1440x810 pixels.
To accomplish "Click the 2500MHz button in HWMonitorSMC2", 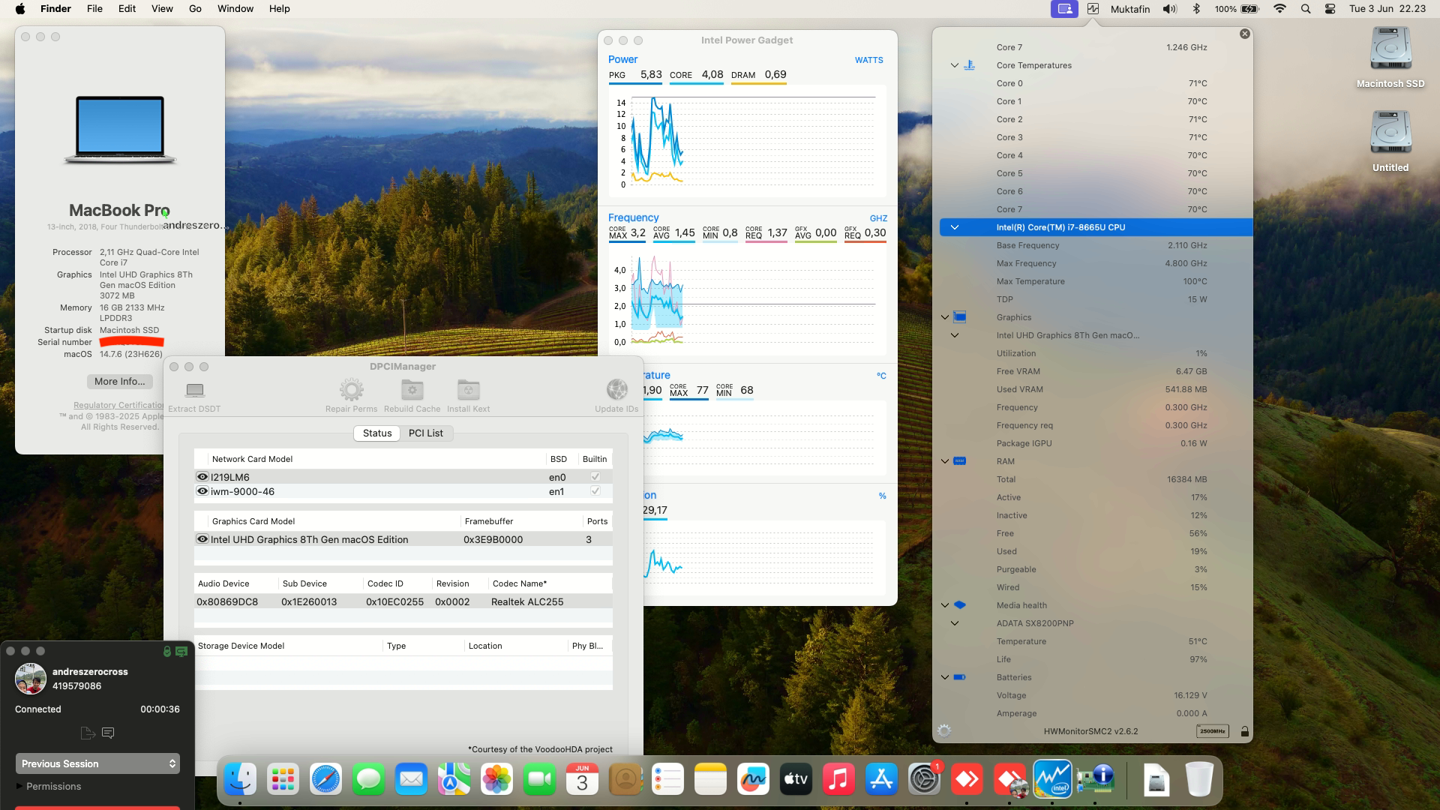I will (x=1212, y=730).
